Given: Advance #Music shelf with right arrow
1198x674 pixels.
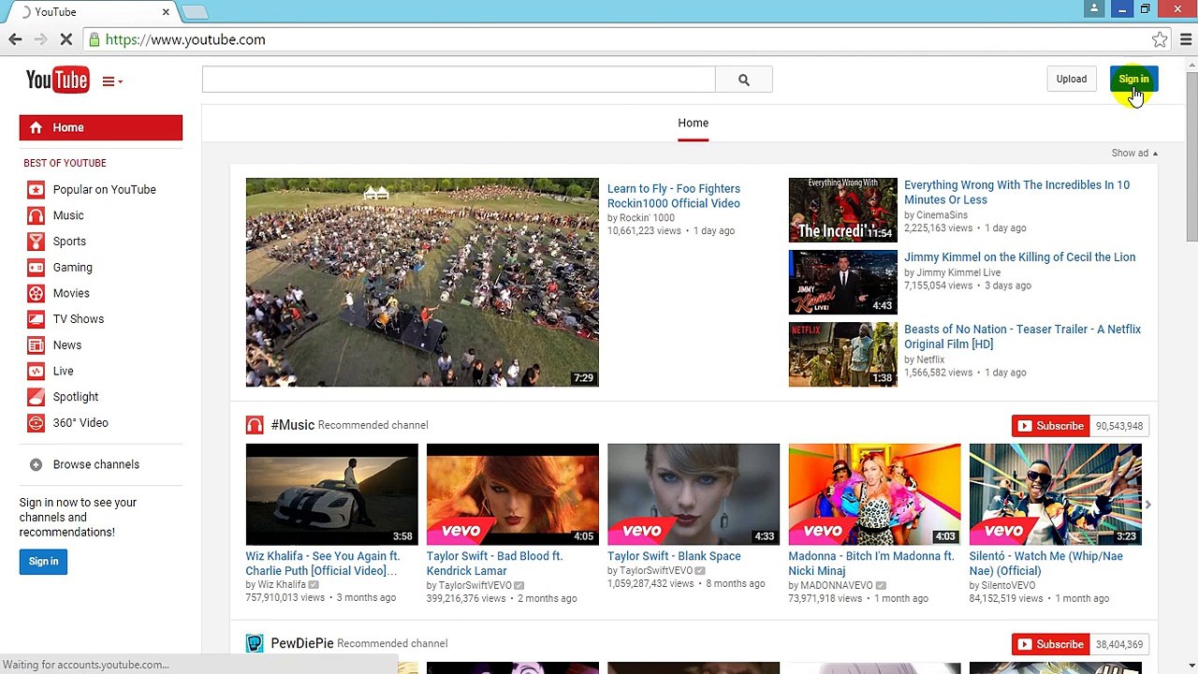Looking at the screenshot, I should pyautogui.click(x=1148, y=505).
